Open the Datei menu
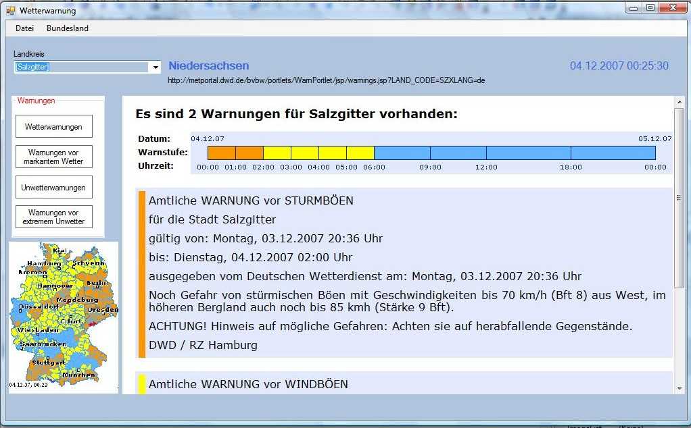The image size is (691, 428). (24, 28)
